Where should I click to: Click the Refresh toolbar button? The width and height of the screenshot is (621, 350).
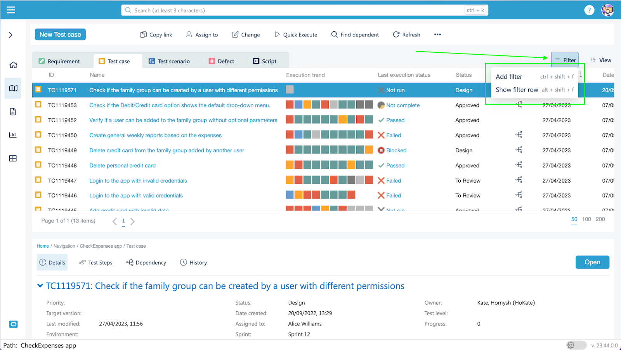pyautogui.click(x=406, y=34)
